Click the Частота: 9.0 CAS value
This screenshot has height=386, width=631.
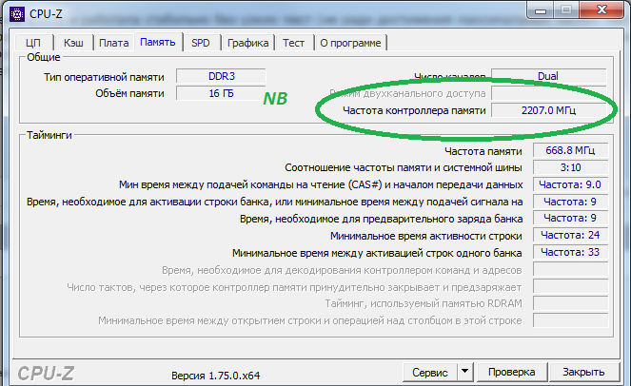570,184
